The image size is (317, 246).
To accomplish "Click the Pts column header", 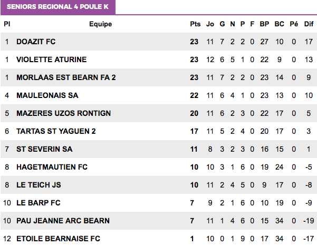I will [195, 24].
